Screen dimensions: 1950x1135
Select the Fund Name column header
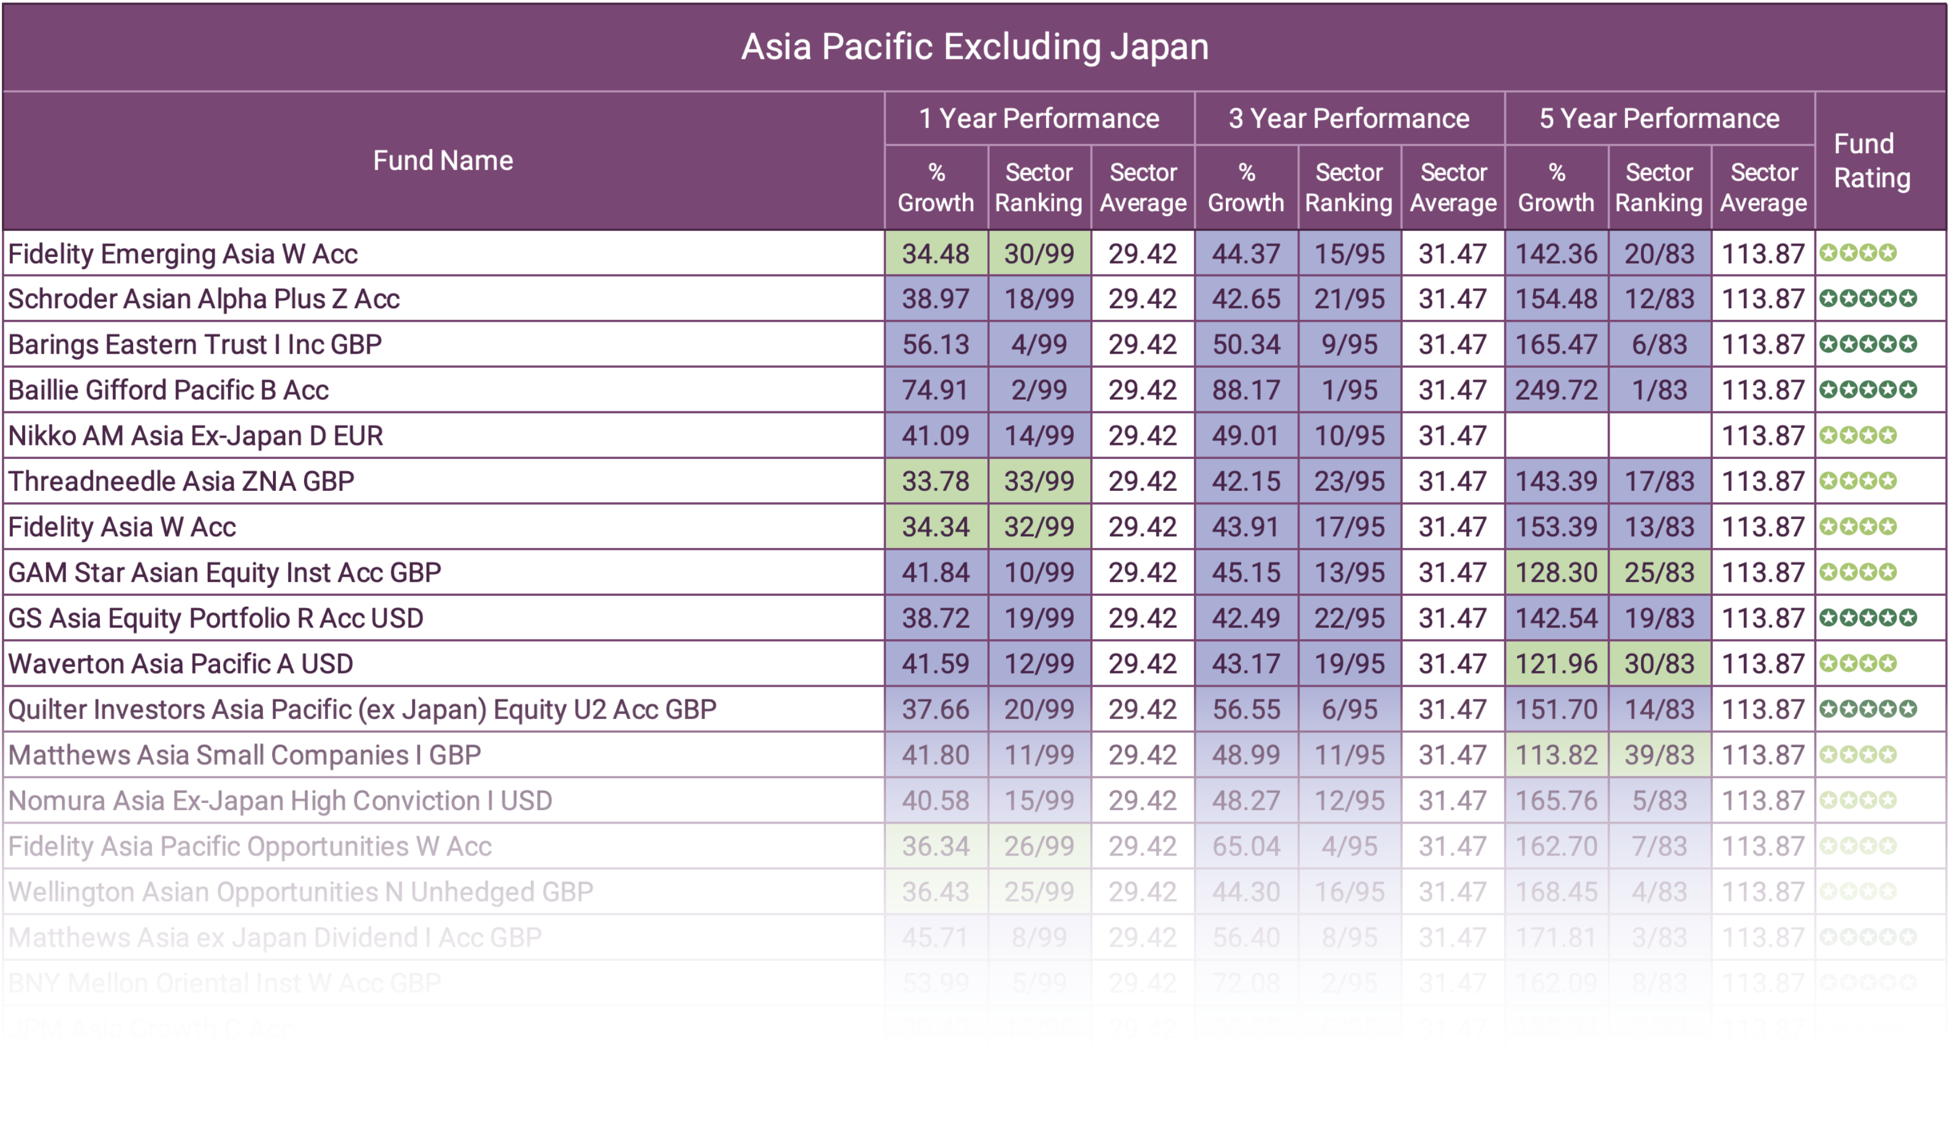pyautogui.click(x=443, y=160)
